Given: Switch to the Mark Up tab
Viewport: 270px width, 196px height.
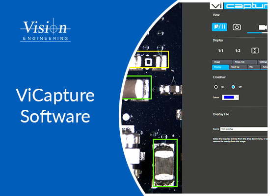Looking at the screenshot, I should 238,67.
